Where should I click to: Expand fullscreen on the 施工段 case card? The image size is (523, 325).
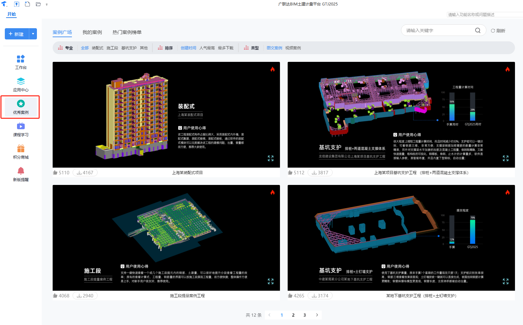click(271, 281)
